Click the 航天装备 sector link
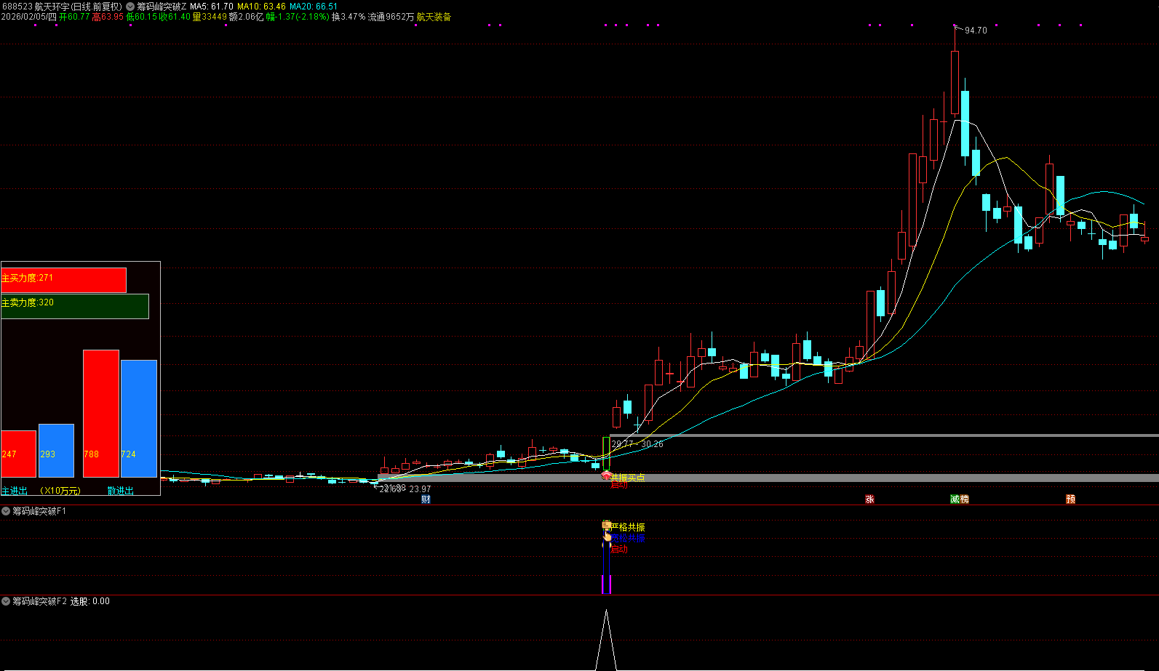Viewport: 1159px width, 671px height. [x=434, y=17]
